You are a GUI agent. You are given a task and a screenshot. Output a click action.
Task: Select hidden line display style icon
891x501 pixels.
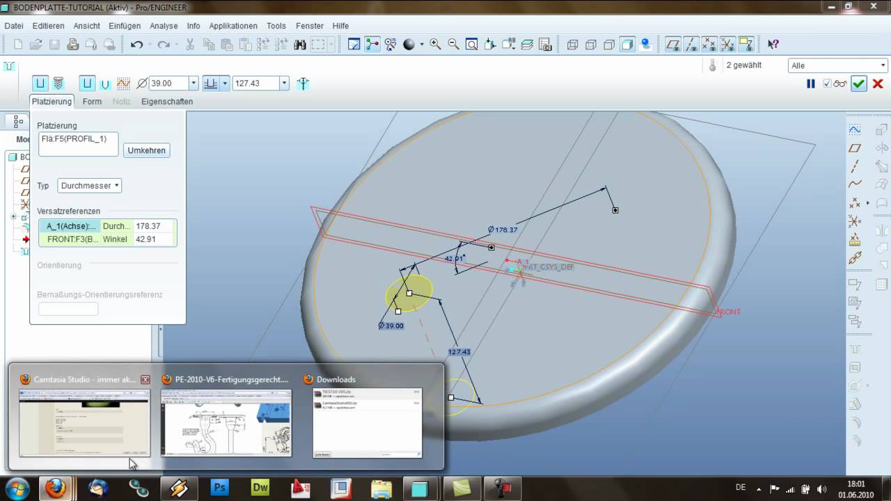[x=591, y=45]
